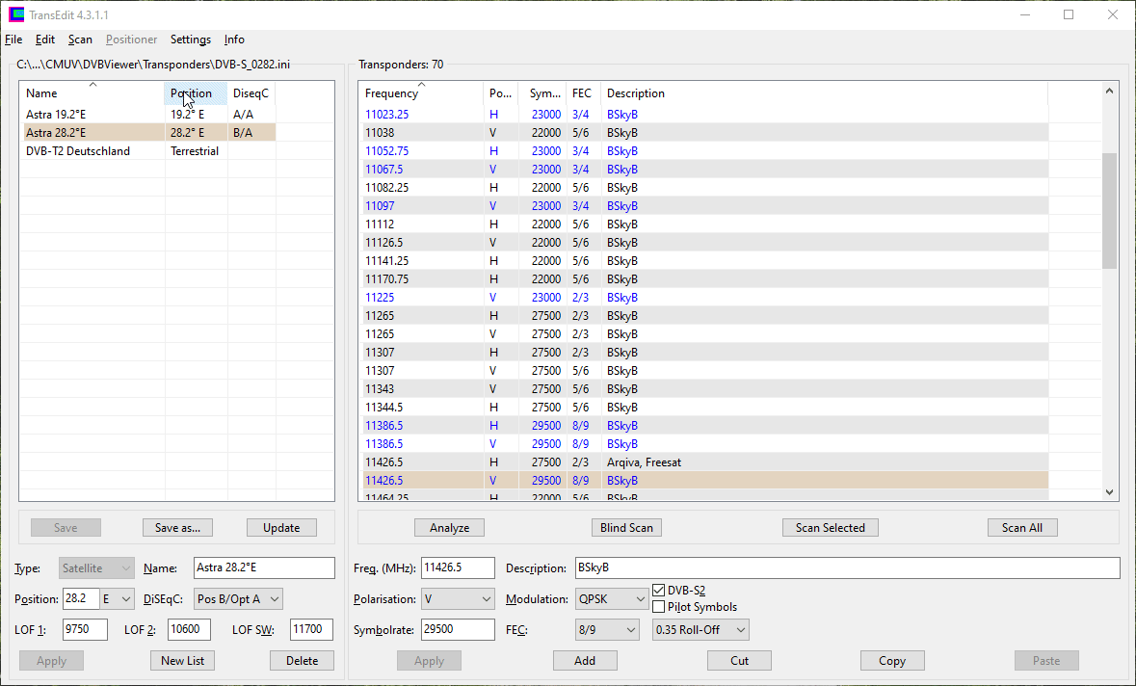Open the FEC 8/9 dropdown

point(607,630)
